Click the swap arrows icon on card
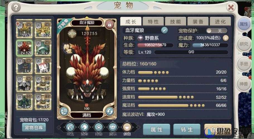Image resolution: width=254 pixels, height=139 pixels. pyautogui.click(x=110, y=111)
